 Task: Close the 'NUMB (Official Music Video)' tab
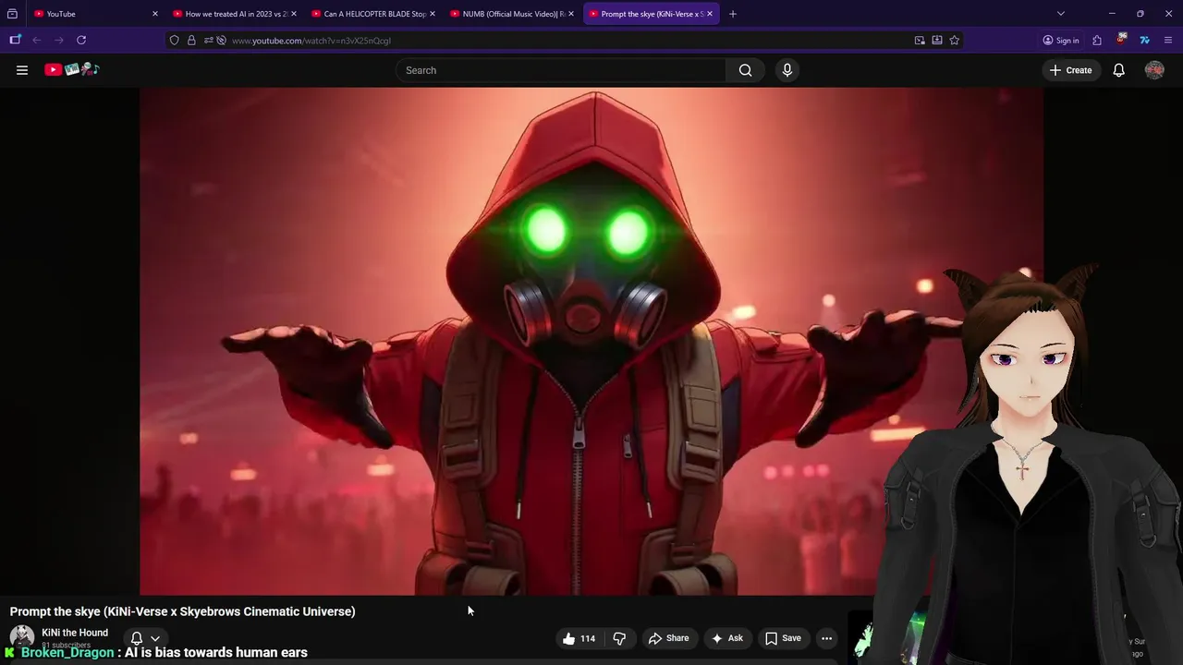(571, 14)
